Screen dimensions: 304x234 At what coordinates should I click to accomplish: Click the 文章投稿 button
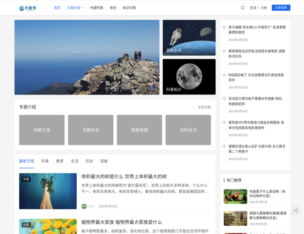[281, 7]
